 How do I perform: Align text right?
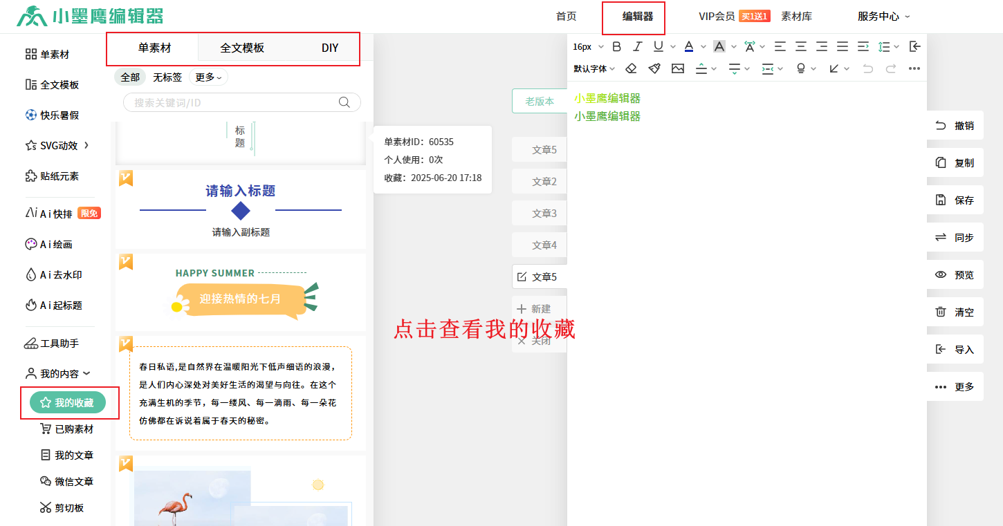[x=822, y=46]
